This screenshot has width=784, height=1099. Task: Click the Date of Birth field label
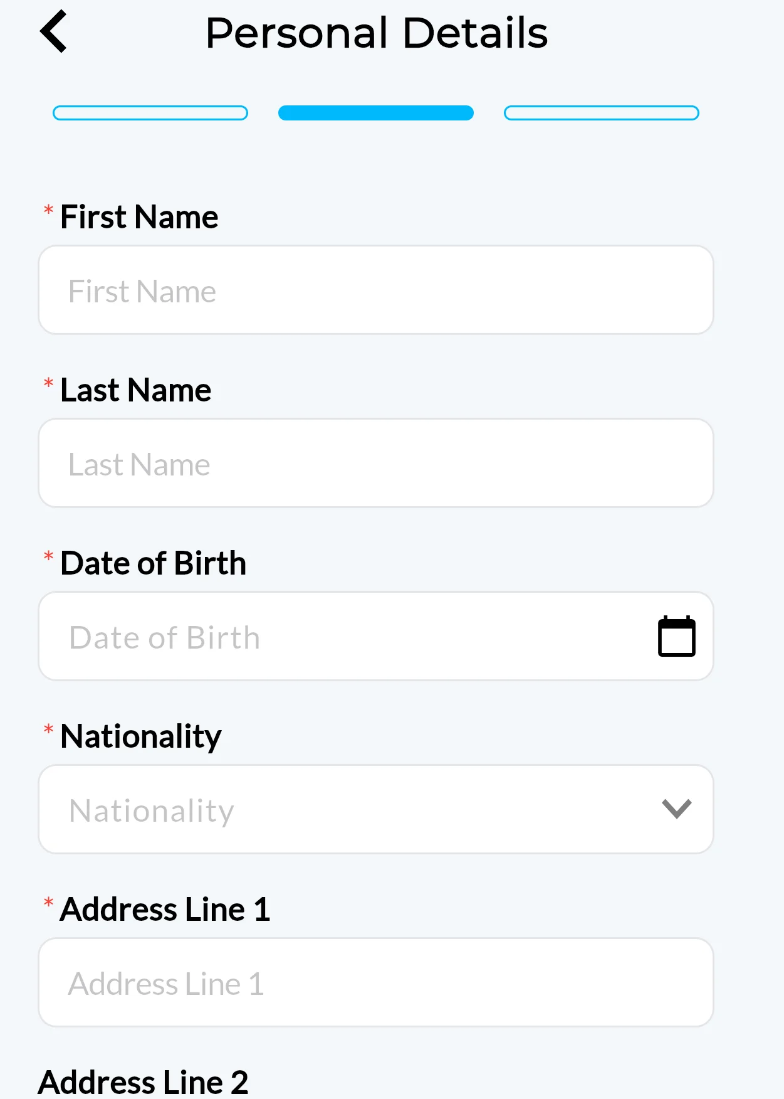[x=153, y=563]
